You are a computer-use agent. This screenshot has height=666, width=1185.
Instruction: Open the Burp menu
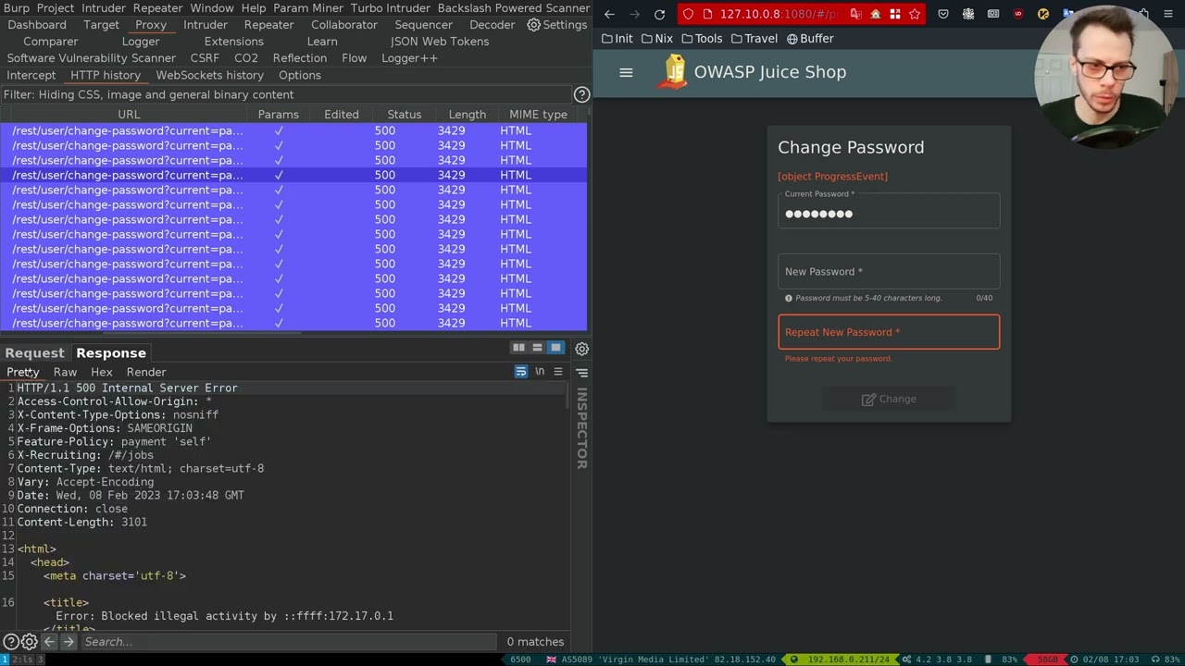[x=17, y=8]
